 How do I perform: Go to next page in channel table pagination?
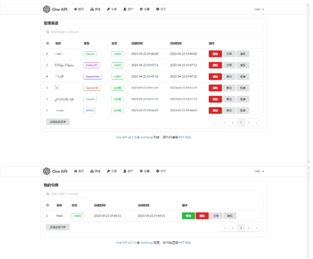(248, 123)
